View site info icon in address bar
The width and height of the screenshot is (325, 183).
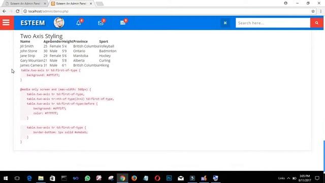click(25, 11)
